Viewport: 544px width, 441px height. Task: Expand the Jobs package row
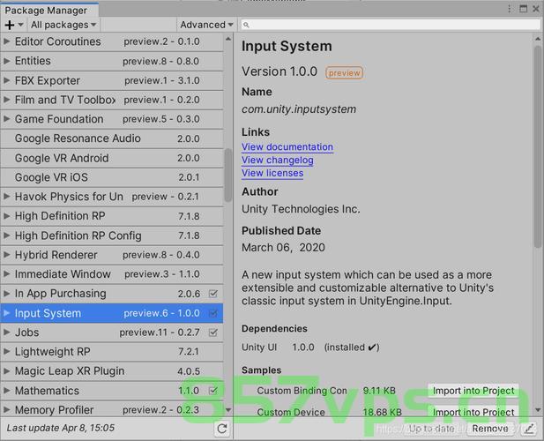click(x=6, y=332)
